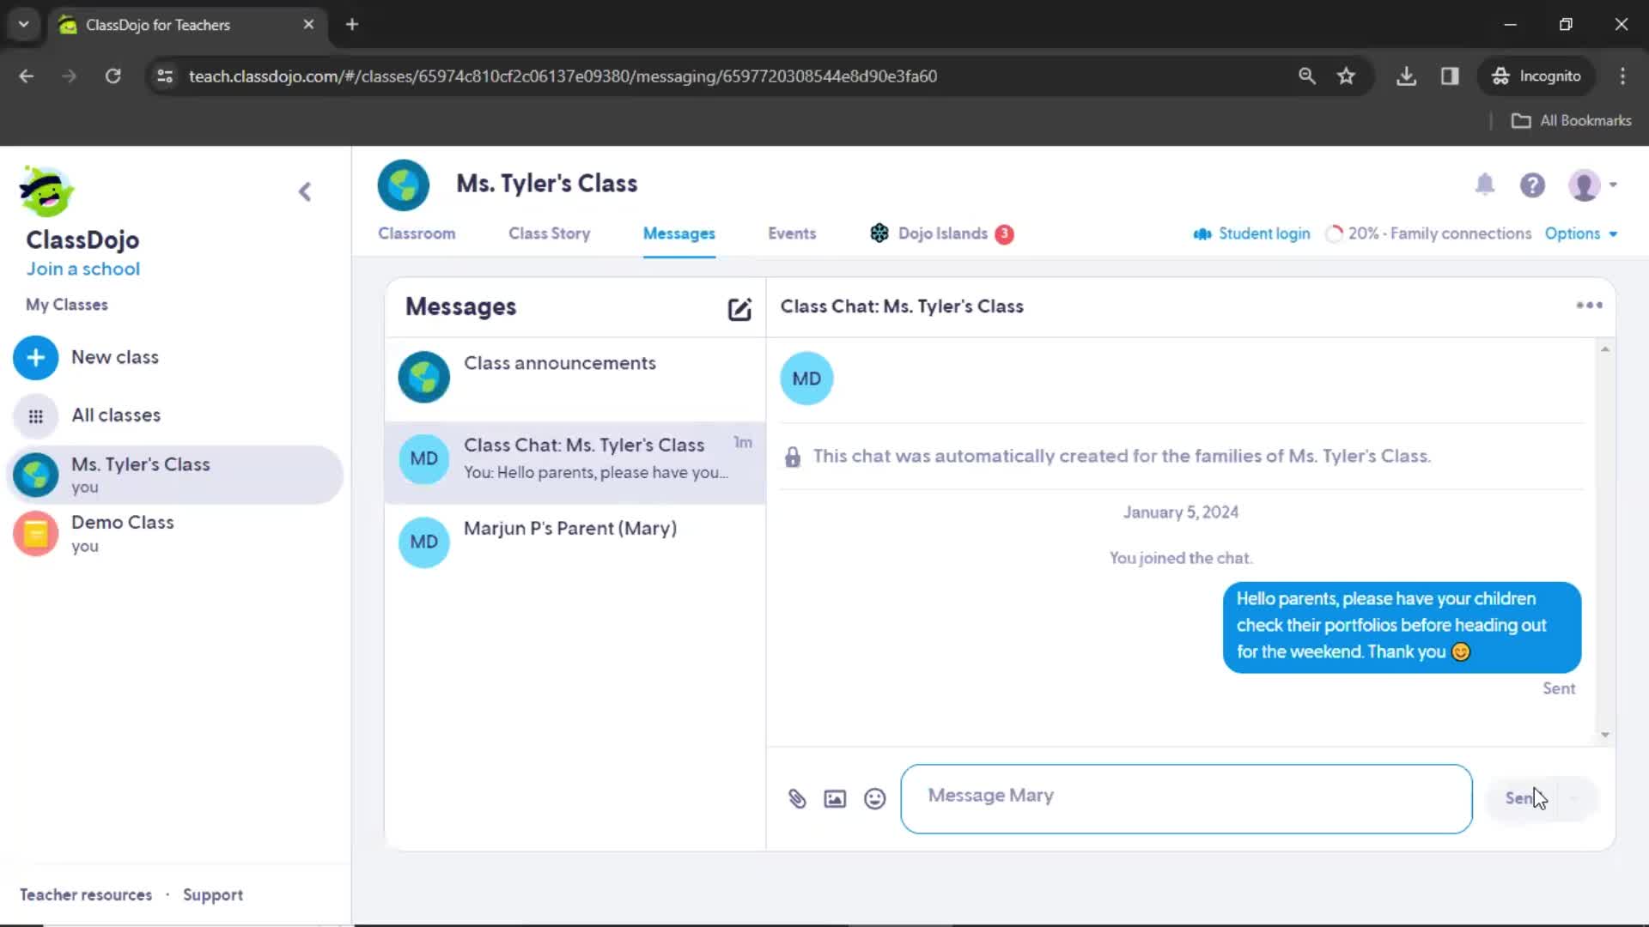This screenshot has height=927, width=1649.
Task: Select the student login icon
Action: pyautogui.click(x=1199, y=232)
